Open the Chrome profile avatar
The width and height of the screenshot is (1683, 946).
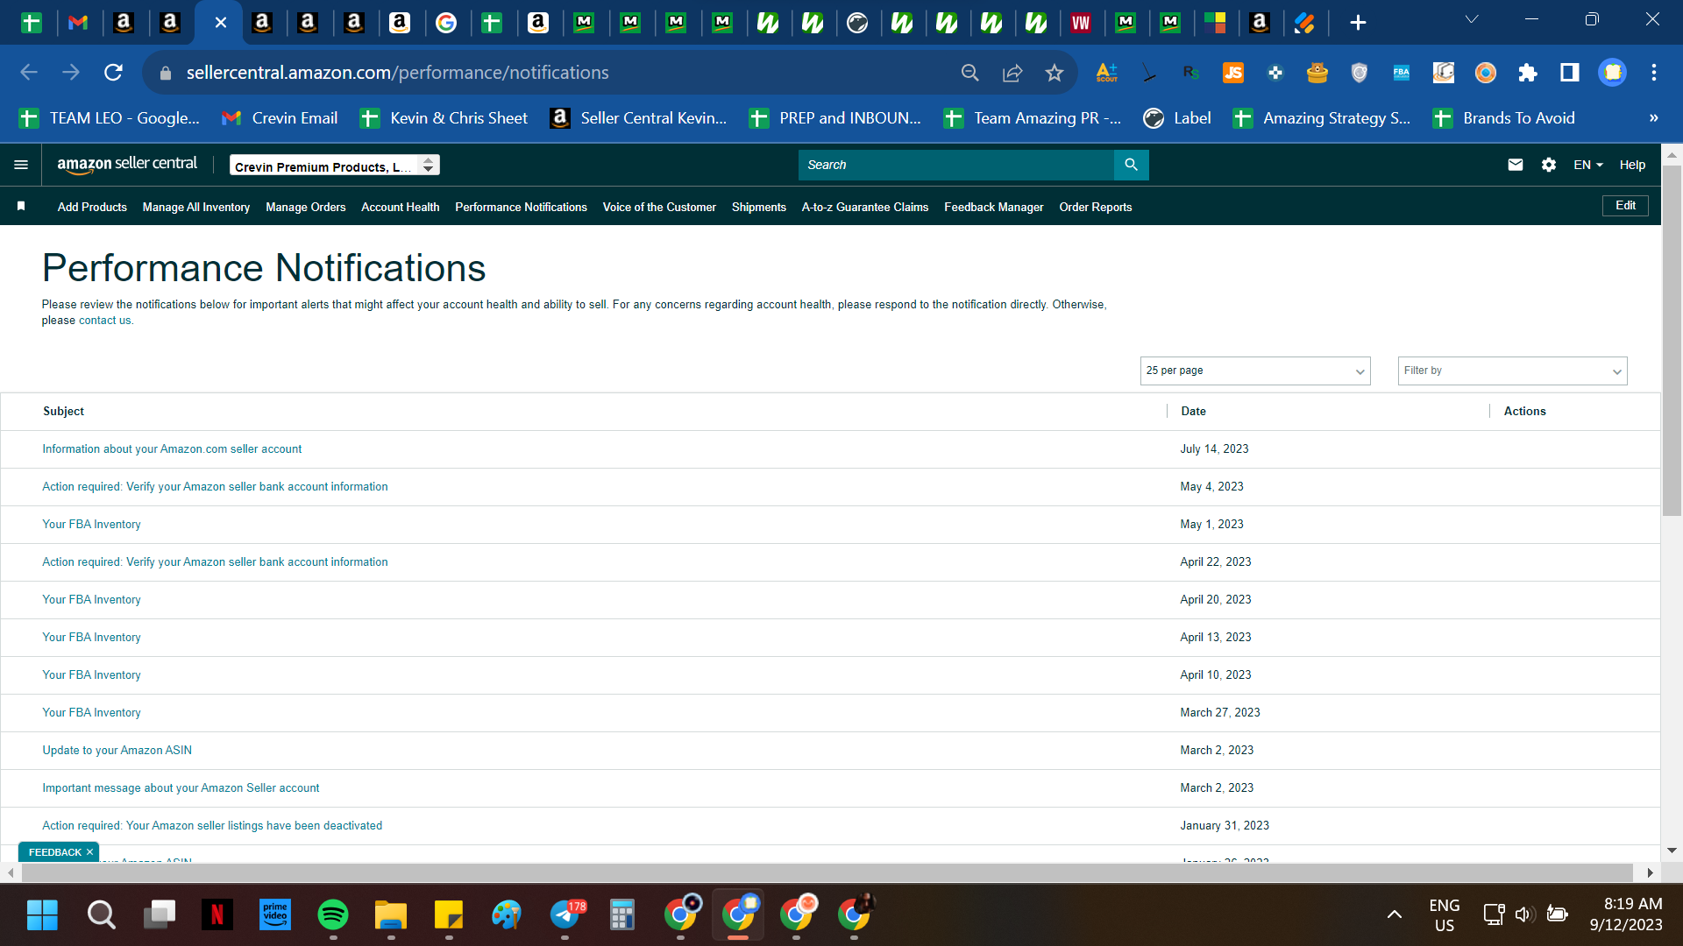click(1612, 73)
